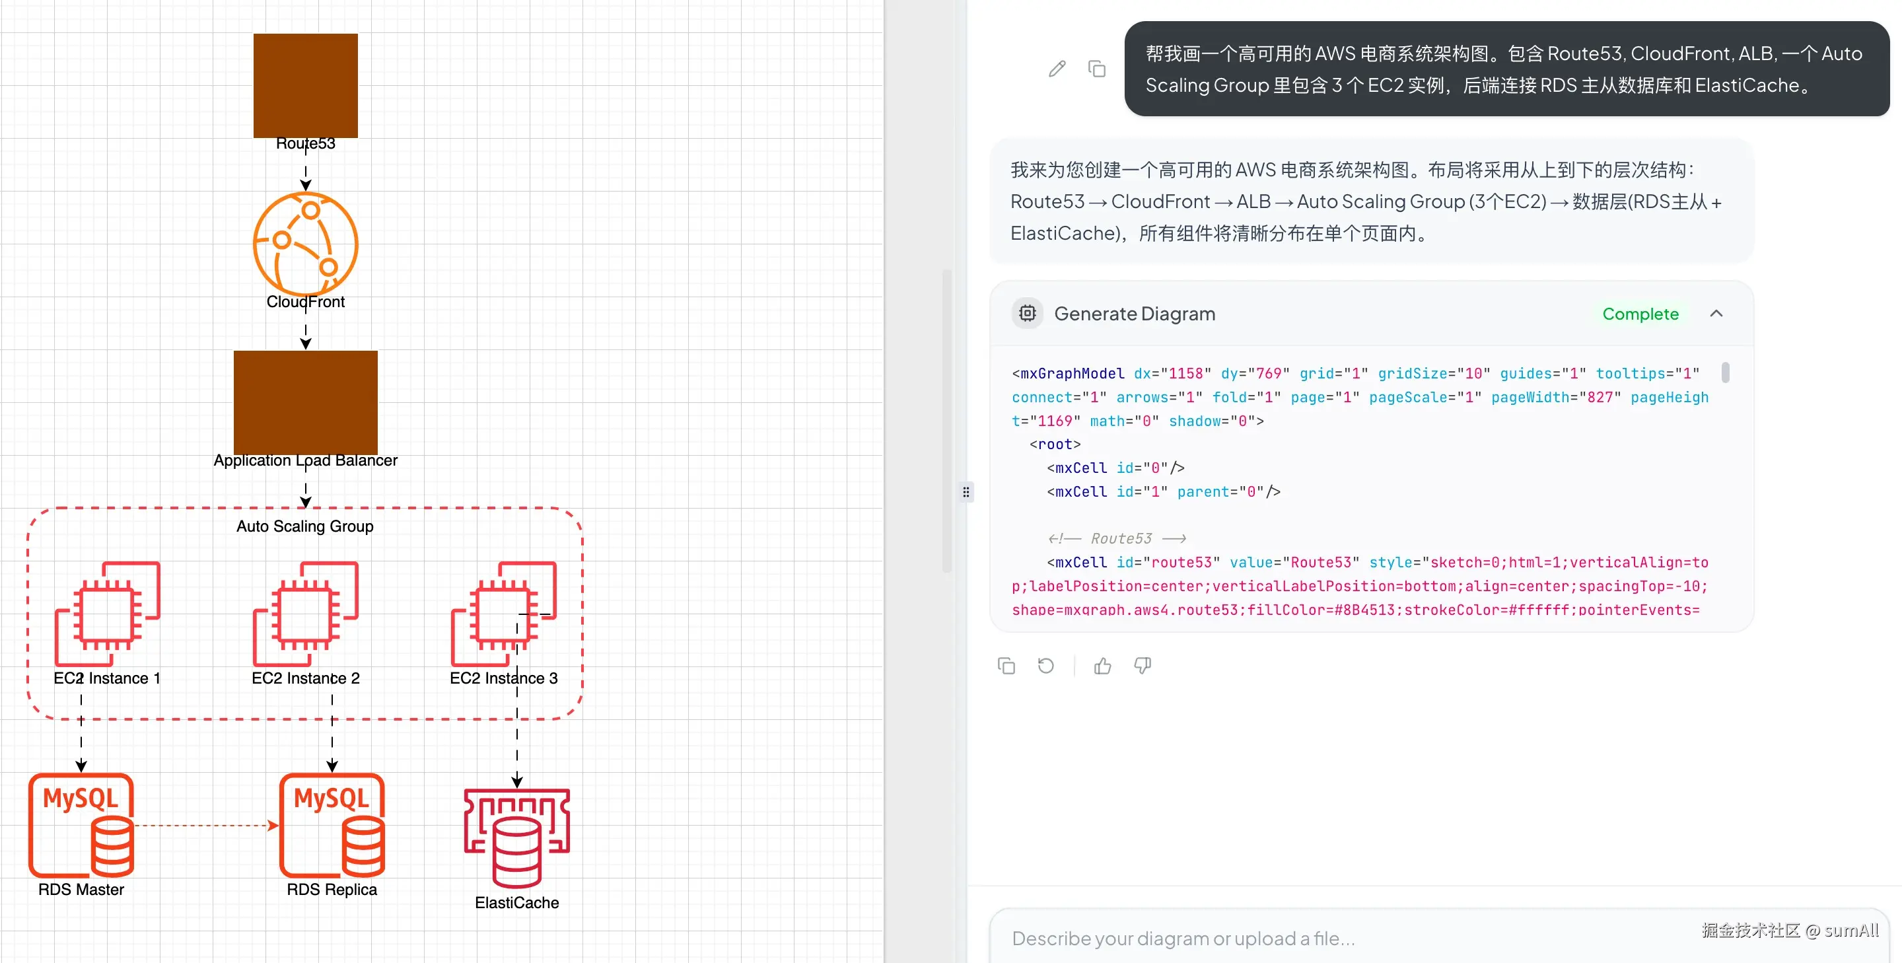Click the Generate Diagram chip icon
This screenshot has width=1902, height=963.
click(1027, 314)
